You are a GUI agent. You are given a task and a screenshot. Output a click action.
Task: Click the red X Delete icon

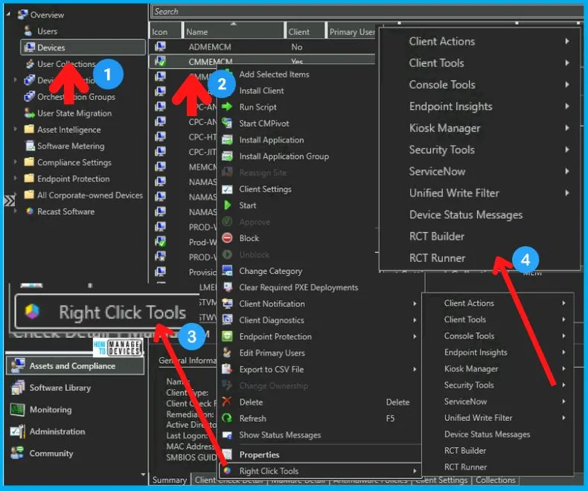pyautogui.click(x=227, y=402)
